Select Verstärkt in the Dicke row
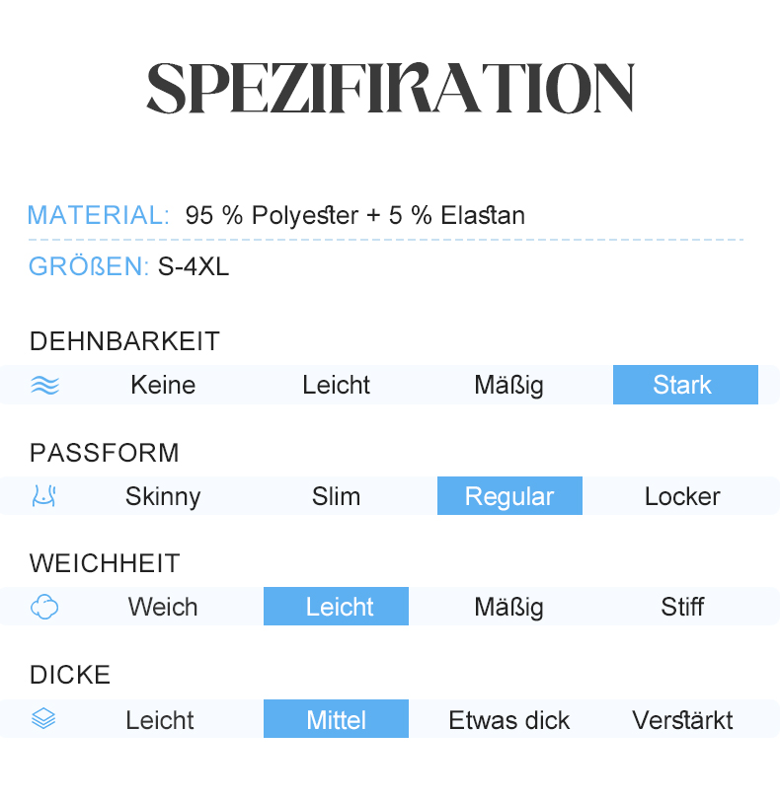This screenshot has width=780, height=802. [682, 720]
